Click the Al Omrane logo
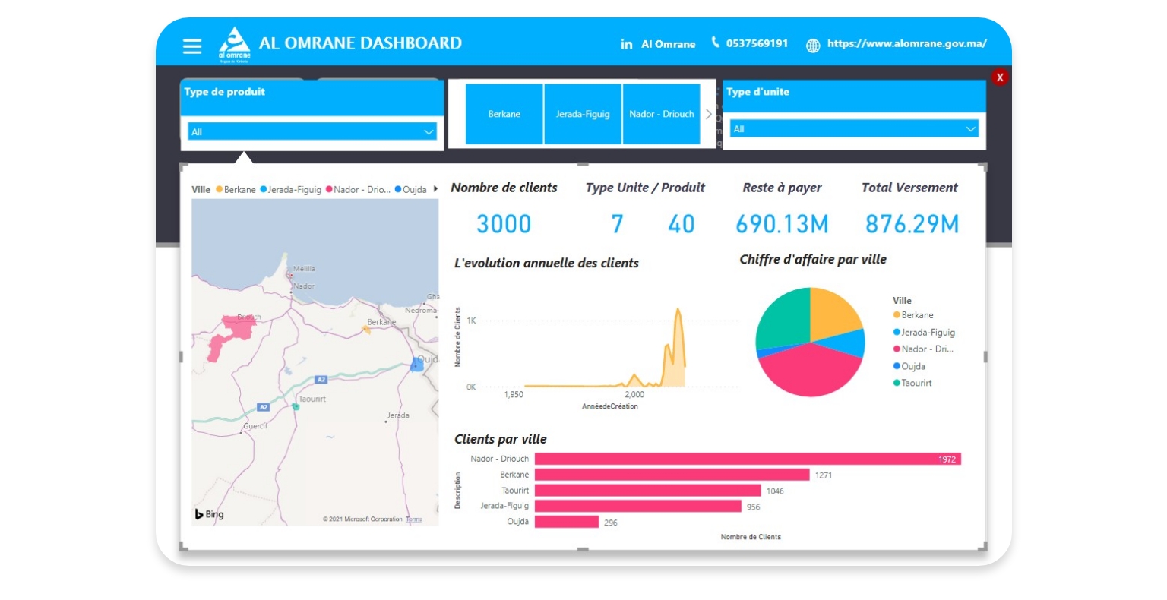1167x600 pixels. [234, 45]
